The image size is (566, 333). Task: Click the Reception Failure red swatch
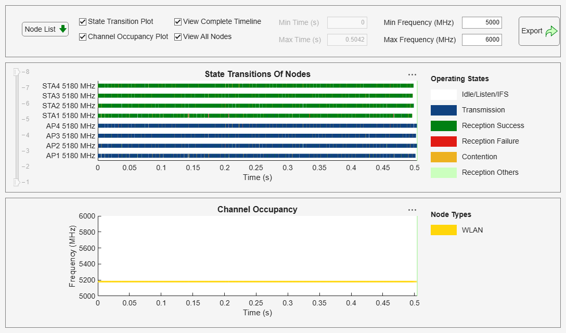click(444, 141)
